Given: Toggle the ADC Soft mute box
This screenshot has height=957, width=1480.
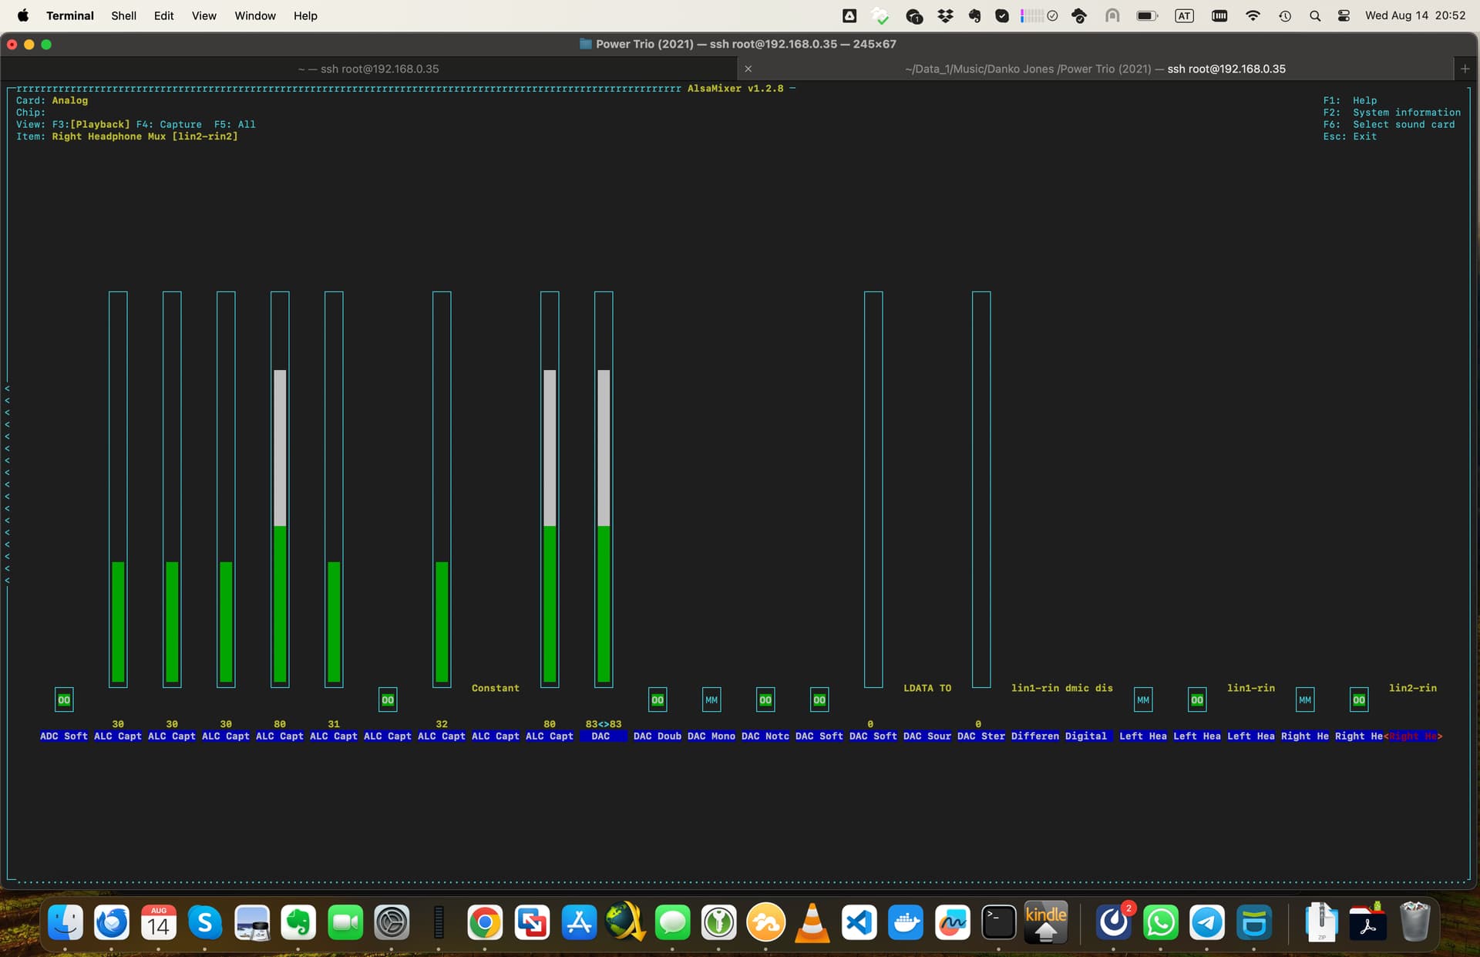Looking at the screenshot, I should click(64, 700).
